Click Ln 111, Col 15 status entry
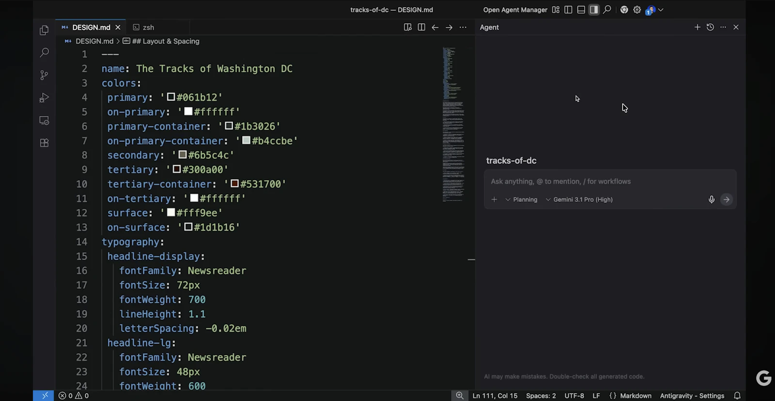775x401 pixels. (495, 396)
